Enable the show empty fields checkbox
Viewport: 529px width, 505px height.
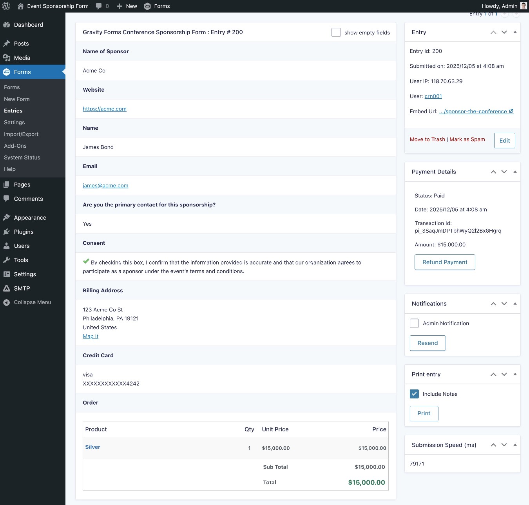pyautogui.click(x=336, y=33)
